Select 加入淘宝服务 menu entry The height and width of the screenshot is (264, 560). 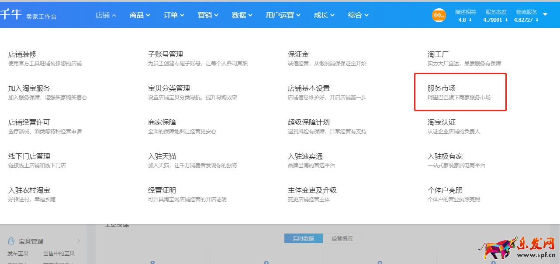(x=29, y=88)
